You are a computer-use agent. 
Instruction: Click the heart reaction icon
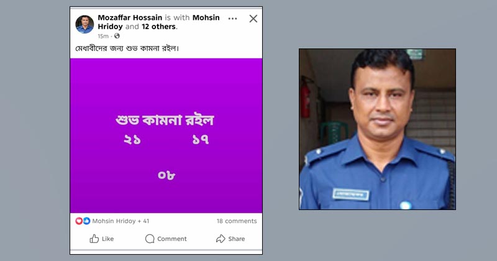tap(79, 221)
